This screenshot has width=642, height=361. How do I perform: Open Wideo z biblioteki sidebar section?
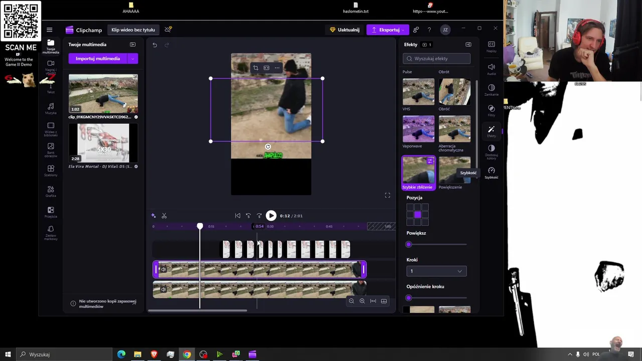tap(51, 129)
